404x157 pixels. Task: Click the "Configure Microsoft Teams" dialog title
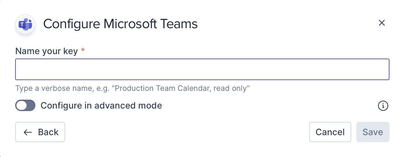click(120, 24)
